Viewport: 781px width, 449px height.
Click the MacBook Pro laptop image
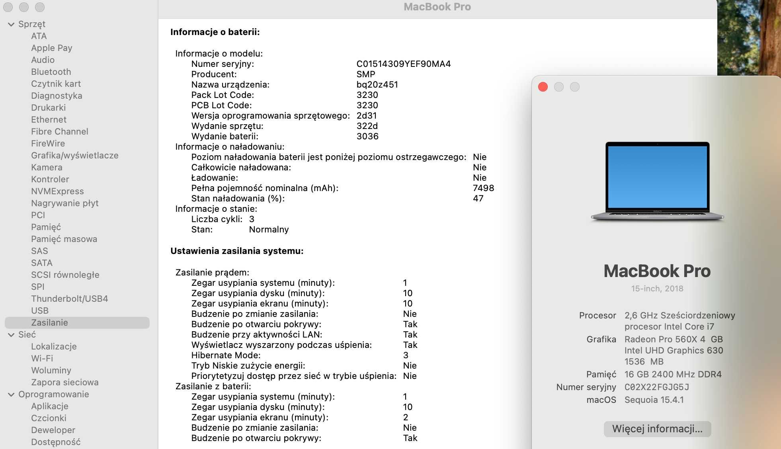[657, 182]
